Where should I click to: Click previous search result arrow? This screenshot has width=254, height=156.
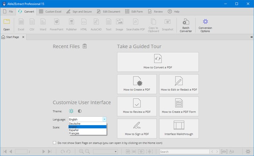tap(212, 152)
